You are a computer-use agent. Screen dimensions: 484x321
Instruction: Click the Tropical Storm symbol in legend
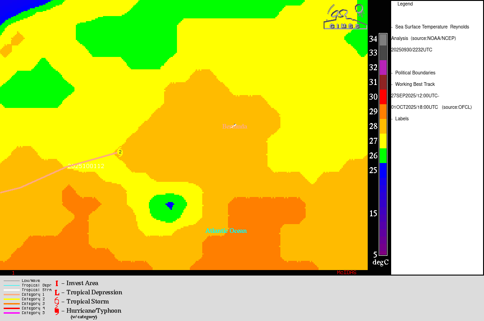coord(57,302)
